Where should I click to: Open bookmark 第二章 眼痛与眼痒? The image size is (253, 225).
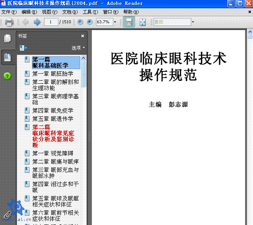[x=55, y=162]
